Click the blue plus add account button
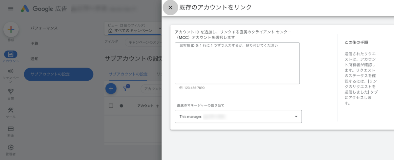This screenshot has height=160, width=394. (x=111, y=88)
